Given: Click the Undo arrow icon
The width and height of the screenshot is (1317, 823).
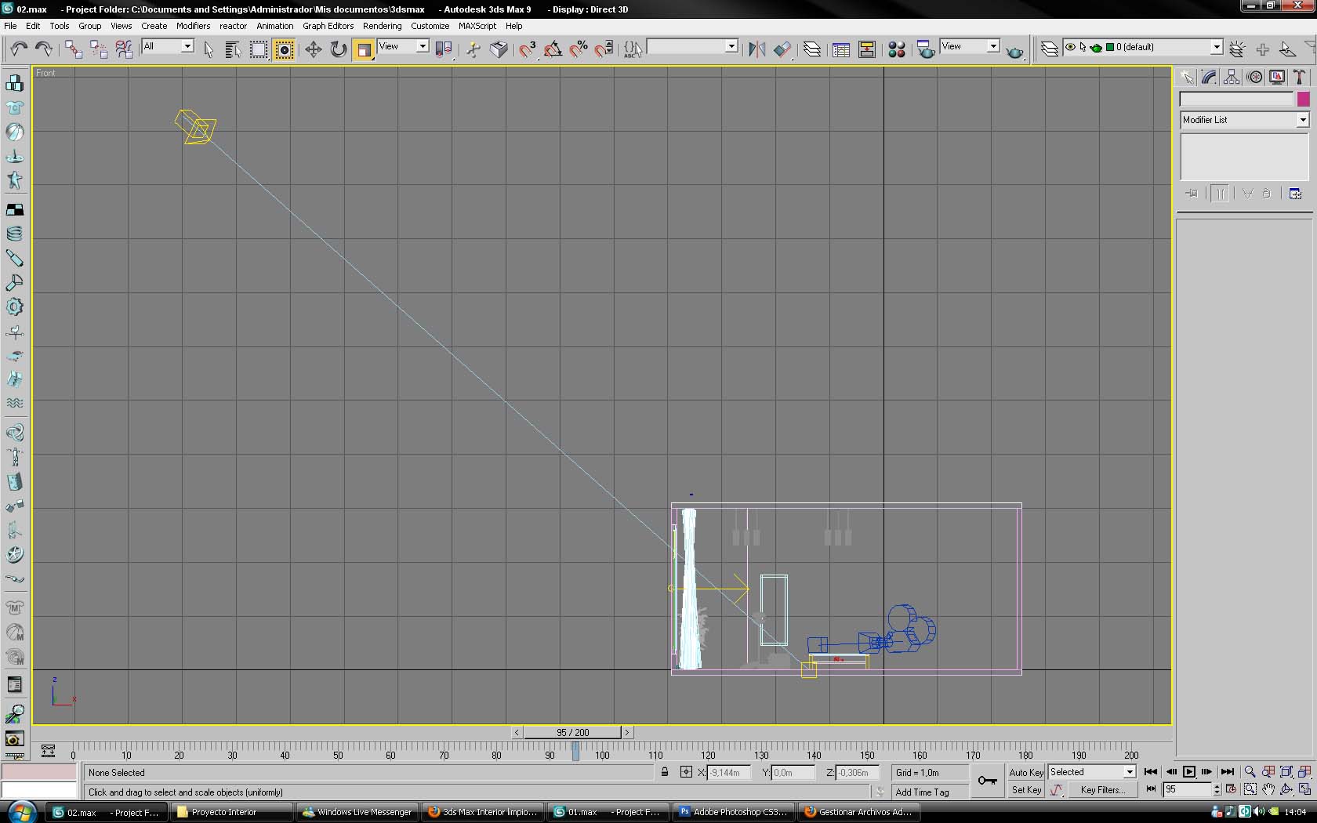Looking at the screenshot, I should click(x=19, y=49).
